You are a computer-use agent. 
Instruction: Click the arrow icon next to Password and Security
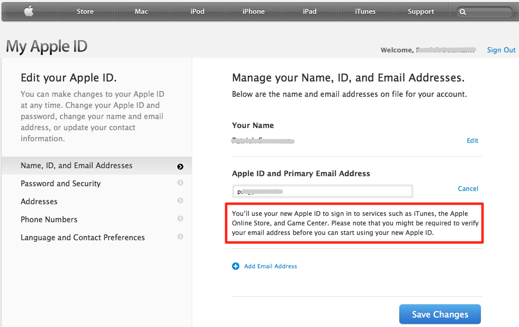pos(180,183)
